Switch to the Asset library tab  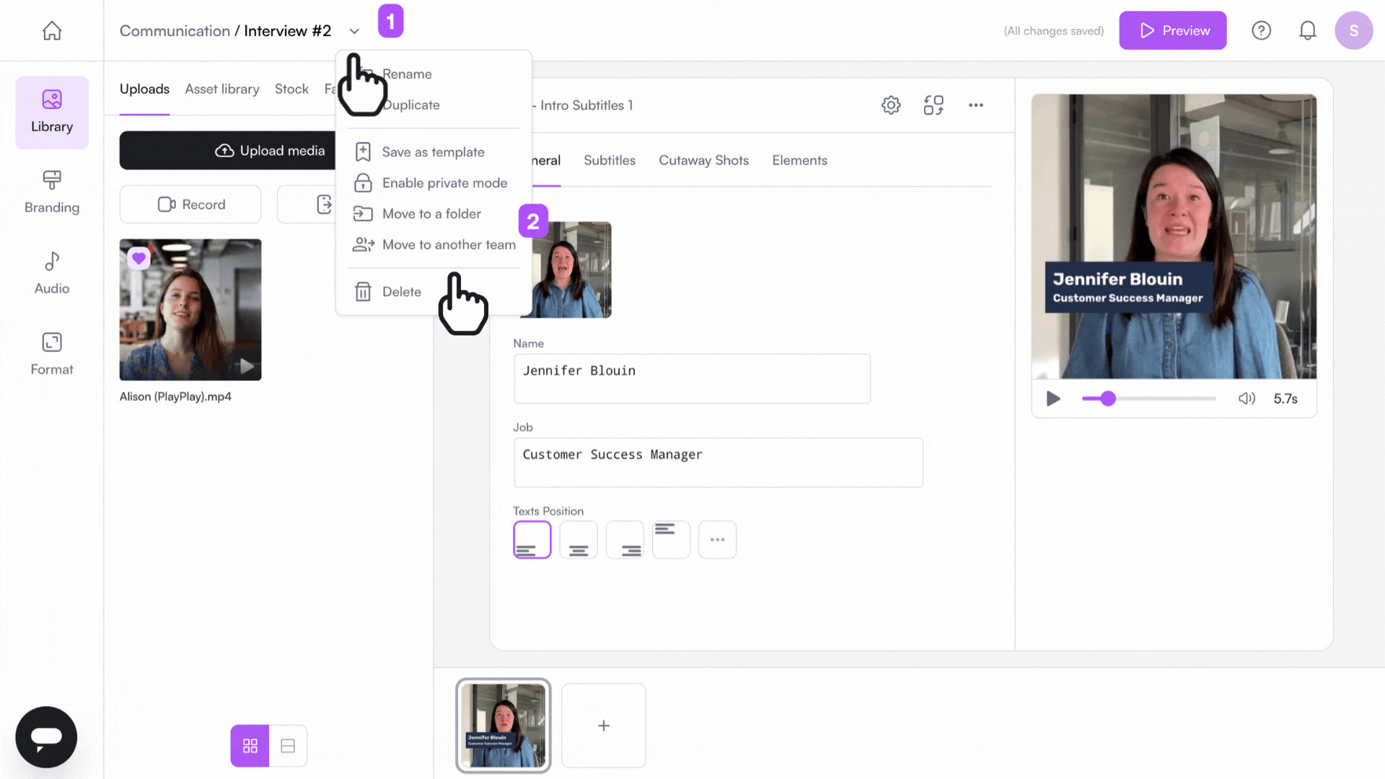point(222,89)
